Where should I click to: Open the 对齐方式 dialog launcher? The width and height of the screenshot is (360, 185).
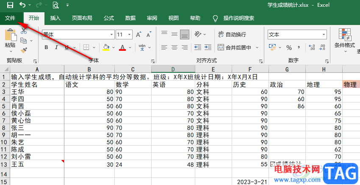pos(261,61)
